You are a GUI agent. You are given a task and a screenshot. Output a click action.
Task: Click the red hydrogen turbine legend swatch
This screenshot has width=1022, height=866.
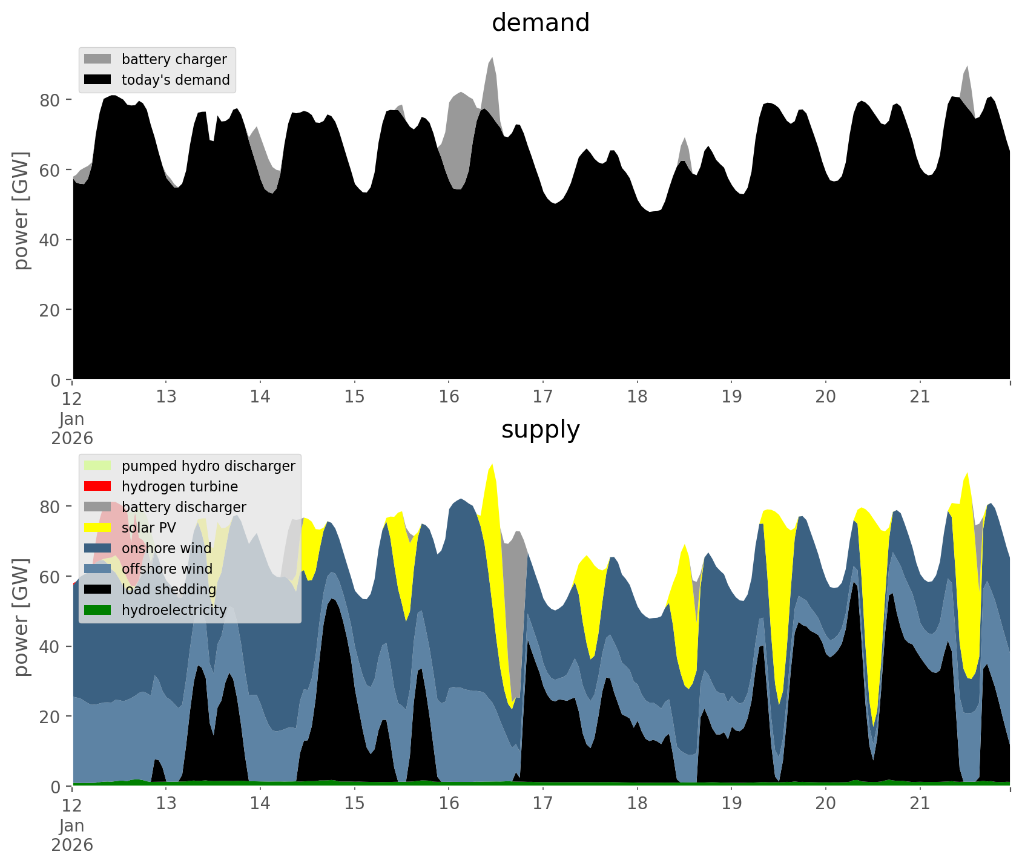point(97,487)
